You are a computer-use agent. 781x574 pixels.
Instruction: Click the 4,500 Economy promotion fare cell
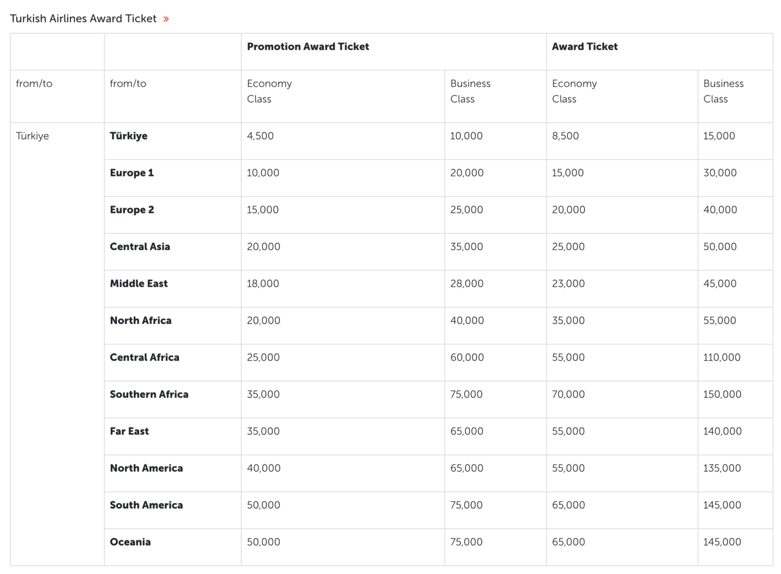260,136
